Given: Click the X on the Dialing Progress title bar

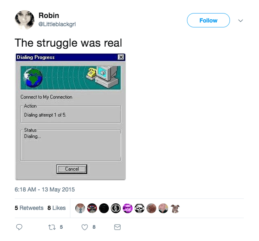Looking at the screenshot, I should pos(121,57).
